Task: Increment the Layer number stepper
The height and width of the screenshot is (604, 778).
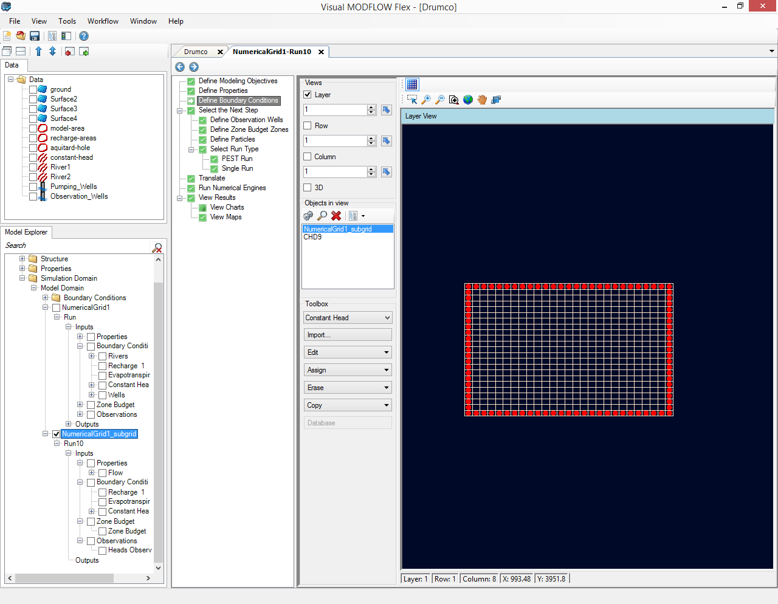Action: pos(371,107)
